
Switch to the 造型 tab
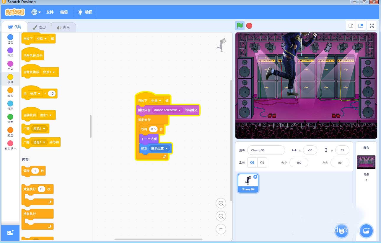click(39, 27)
